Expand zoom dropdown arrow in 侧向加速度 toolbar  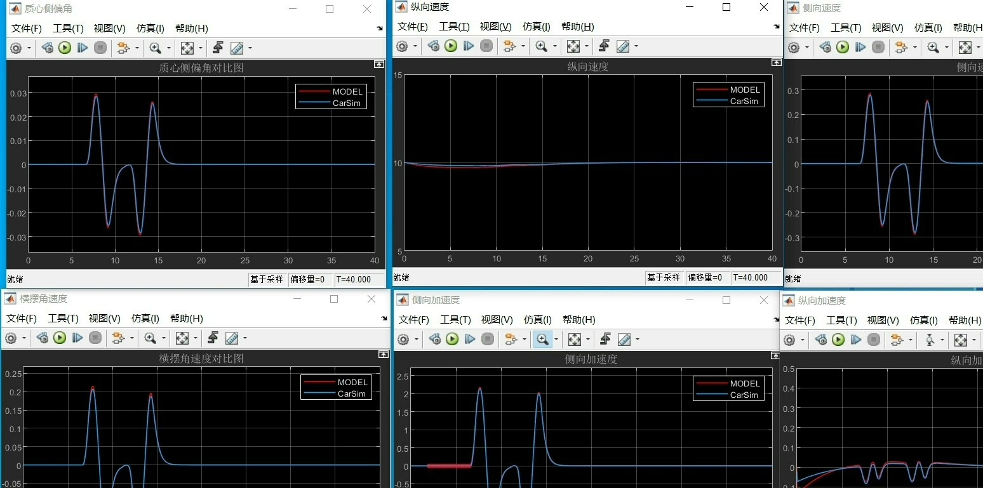[556, 340]
